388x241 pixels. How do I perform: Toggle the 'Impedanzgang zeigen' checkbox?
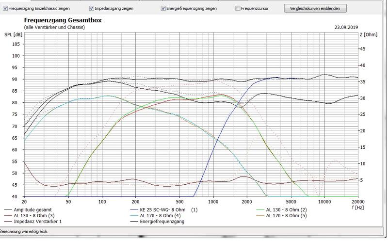coord(92,8)
